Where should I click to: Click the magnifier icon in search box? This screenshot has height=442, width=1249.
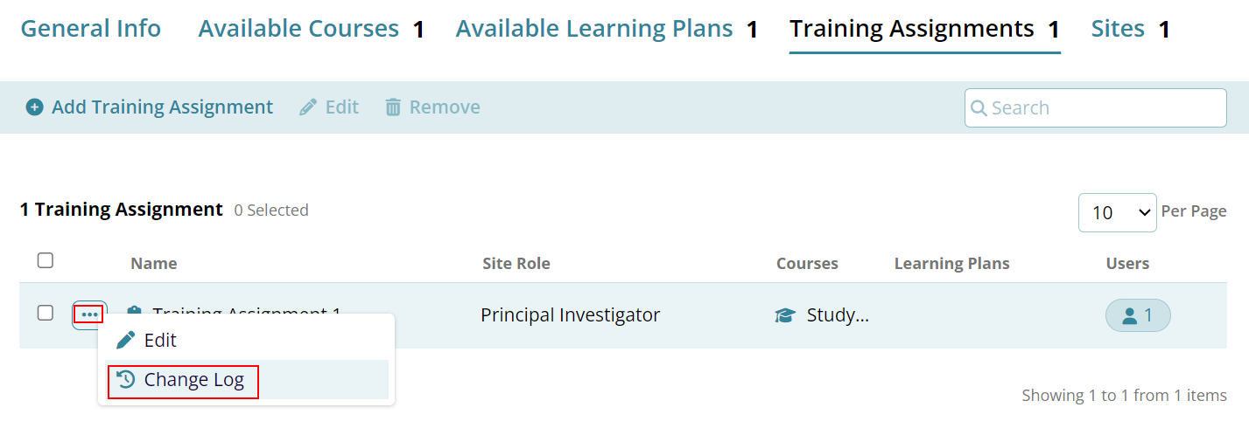click(979, 108)
